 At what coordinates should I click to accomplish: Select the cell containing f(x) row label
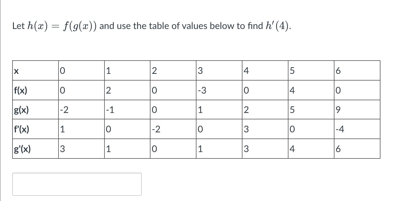coord(20,90)
